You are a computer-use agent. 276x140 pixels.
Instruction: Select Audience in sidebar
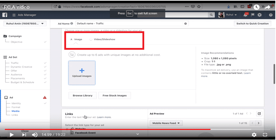pos(16,75)
